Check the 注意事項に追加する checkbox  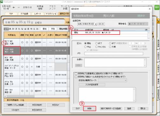click(76, 74)
